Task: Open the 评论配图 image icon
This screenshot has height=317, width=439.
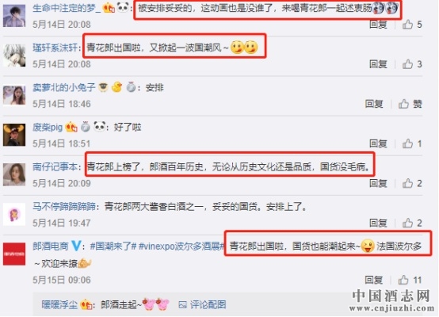Action: pyautogui.click(x=182, y=304)
